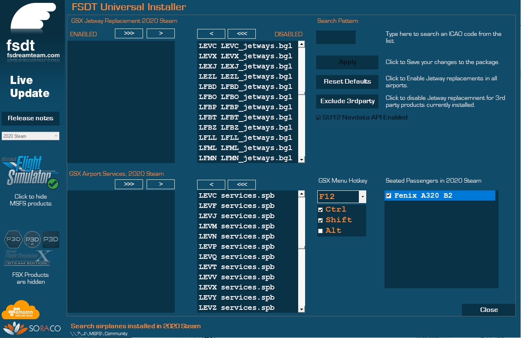The height and width of the screenshot is (338, 521).
Task: Select LEVV services.spb row
Action: click(x=248, y=277)
